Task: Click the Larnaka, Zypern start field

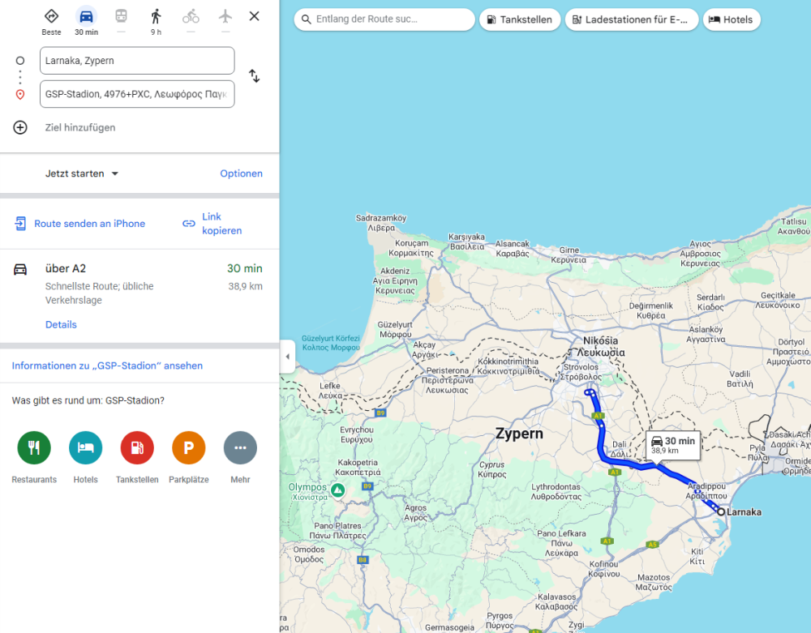Action: [137, 61]
